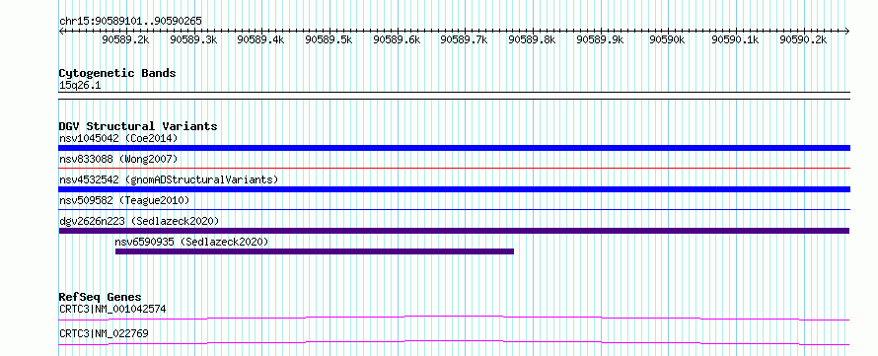The image size is (878, 356).
Task: Select the thin red nsv833088 variant line
Action: click(x=454, y=168)
